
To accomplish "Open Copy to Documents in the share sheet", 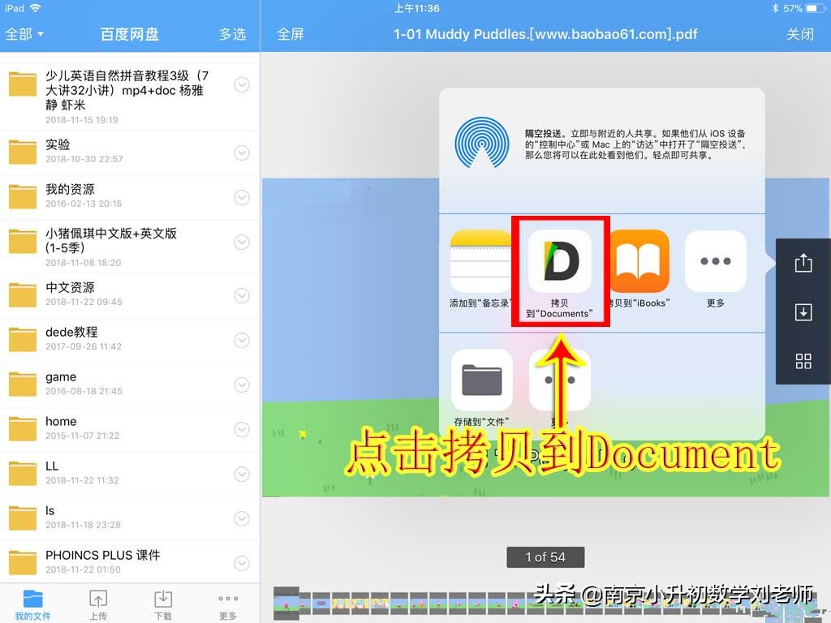I will pos(560,260).
